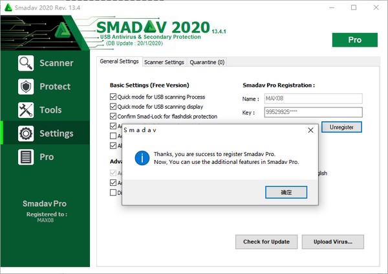
Task: Select Scanner label in sidebar menu
Action: (56, 63)
